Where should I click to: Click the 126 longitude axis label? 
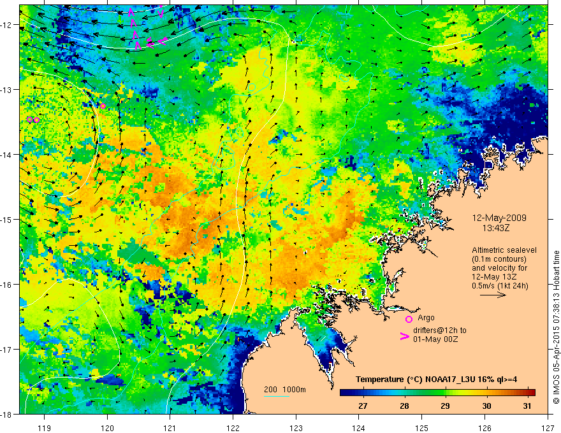[484, 428]
